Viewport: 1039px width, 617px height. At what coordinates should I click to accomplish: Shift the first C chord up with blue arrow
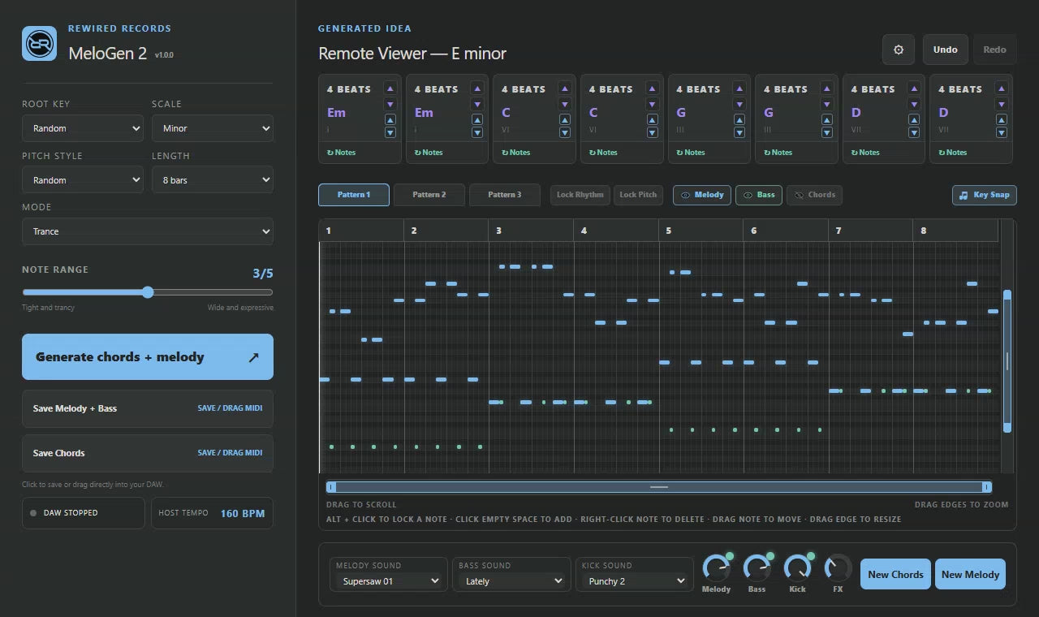pos(565,119)
